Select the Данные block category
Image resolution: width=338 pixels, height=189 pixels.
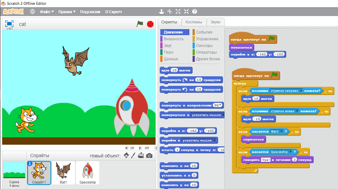(x=169, y=59)
